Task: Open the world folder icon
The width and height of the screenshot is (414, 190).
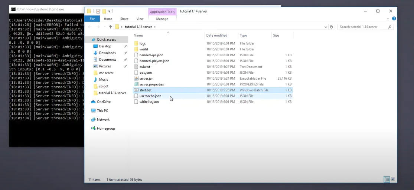Action: tap(136, 49)
